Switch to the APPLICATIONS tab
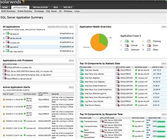 20,7
